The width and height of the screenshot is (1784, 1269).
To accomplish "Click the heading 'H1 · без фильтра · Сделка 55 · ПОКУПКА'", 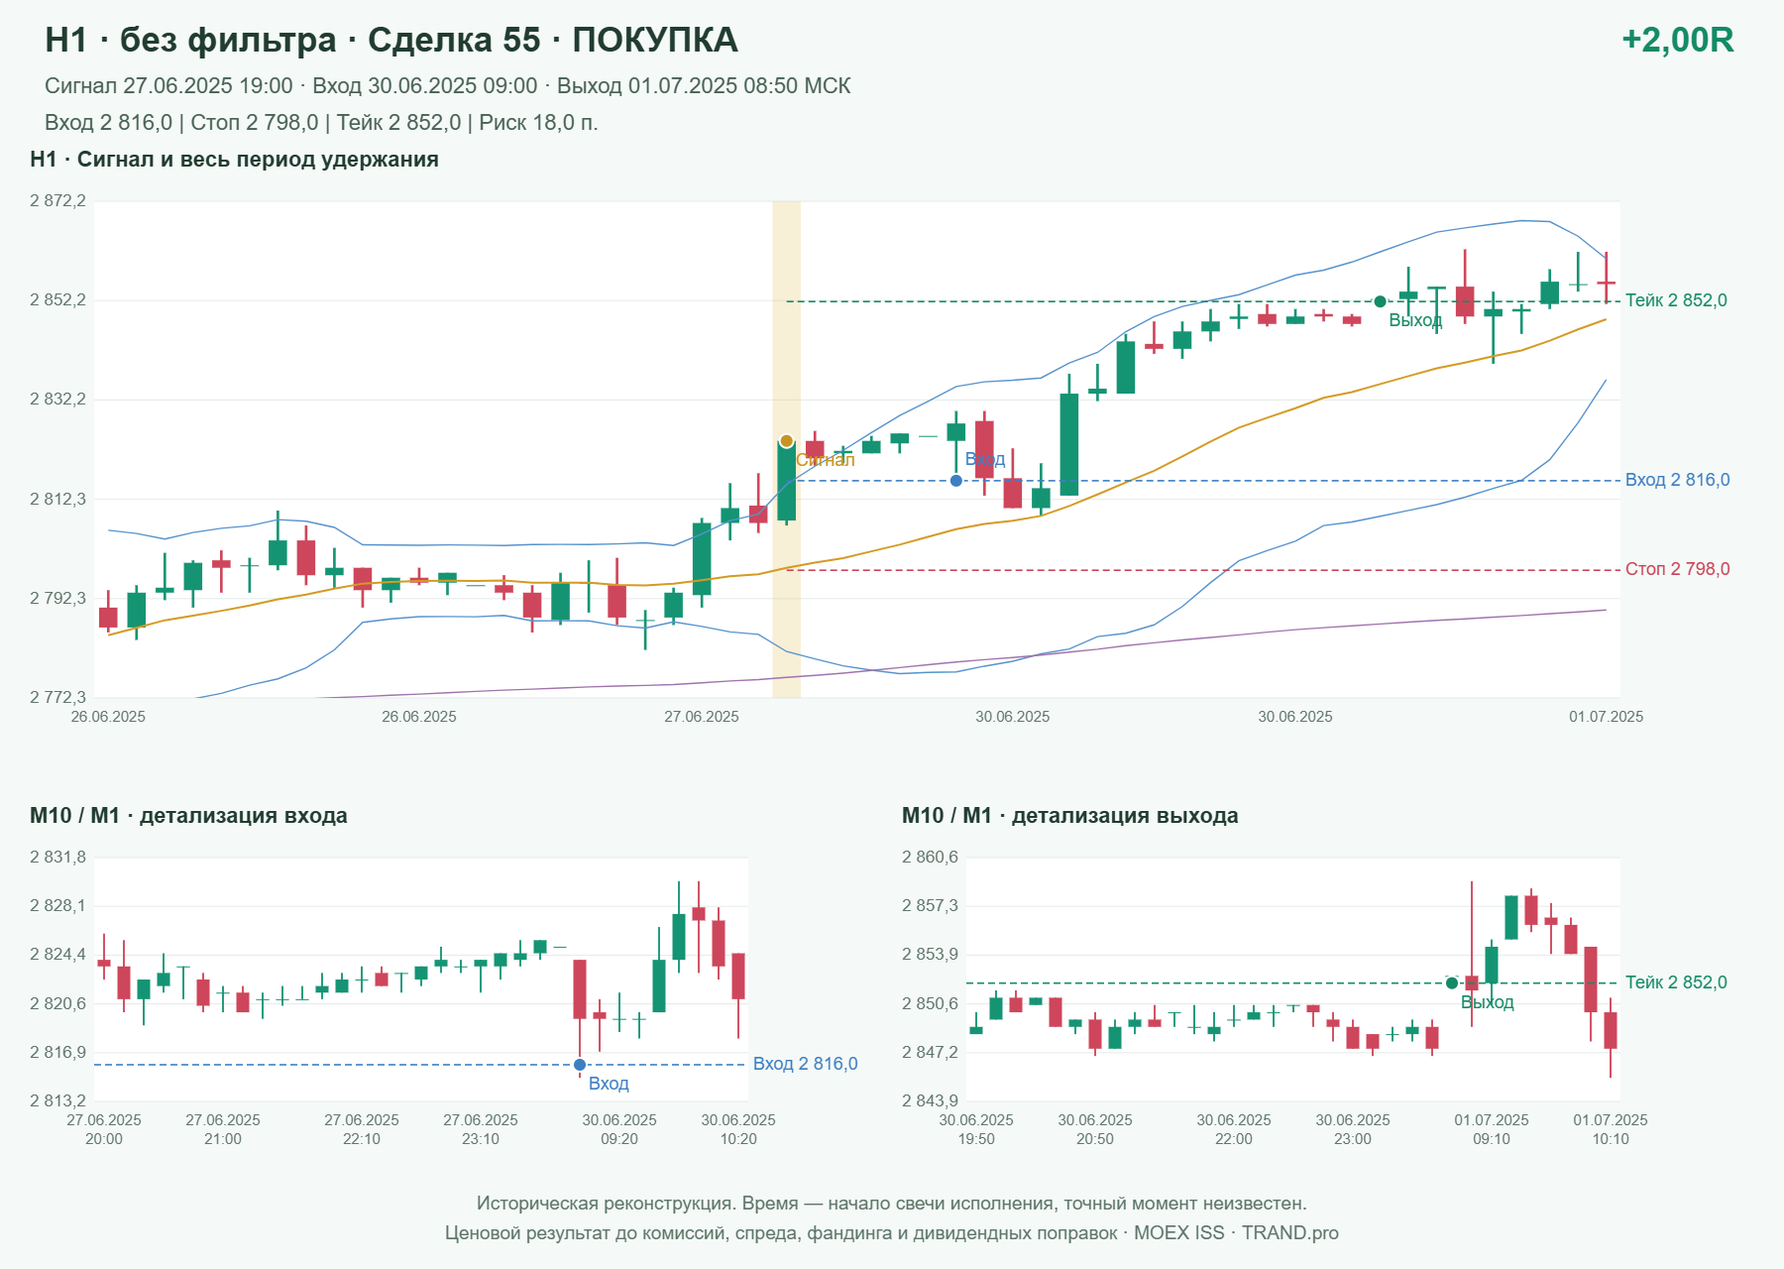I will [391, 40].
